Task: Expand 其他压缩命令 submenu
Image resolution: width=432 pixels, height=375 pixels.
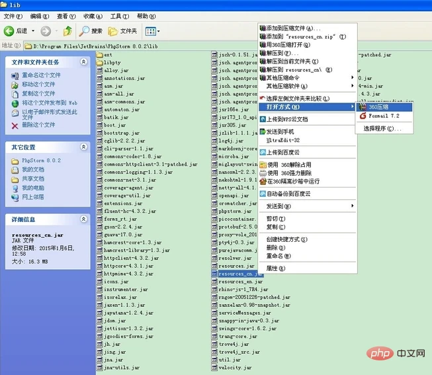Action: click(307, 78)
